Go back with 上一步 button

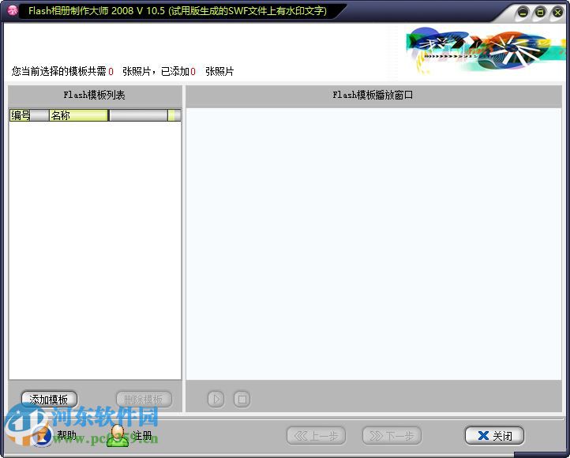click(316, 435)
